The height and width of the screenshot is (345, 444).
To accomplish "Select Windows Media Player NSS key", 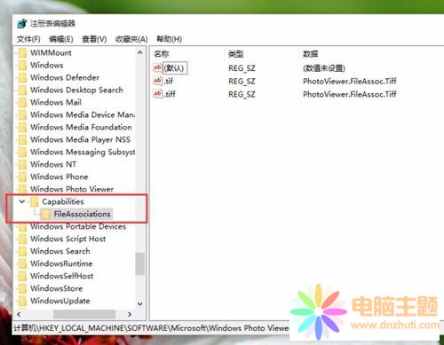I will point(80,139).
